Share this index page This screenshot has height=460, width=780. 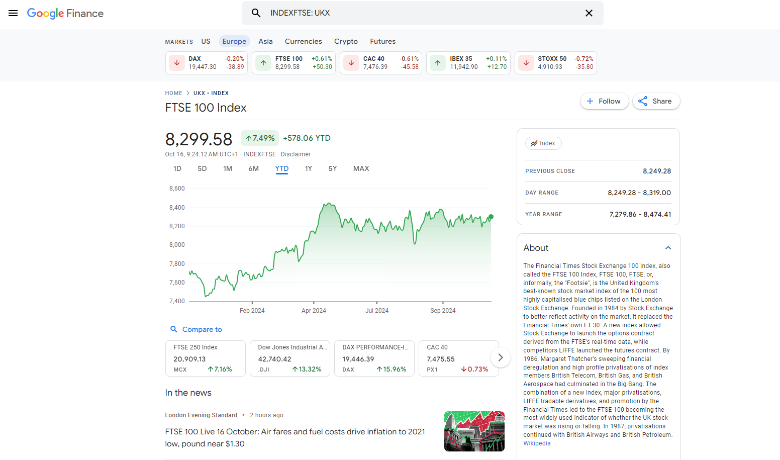point(656,101)
